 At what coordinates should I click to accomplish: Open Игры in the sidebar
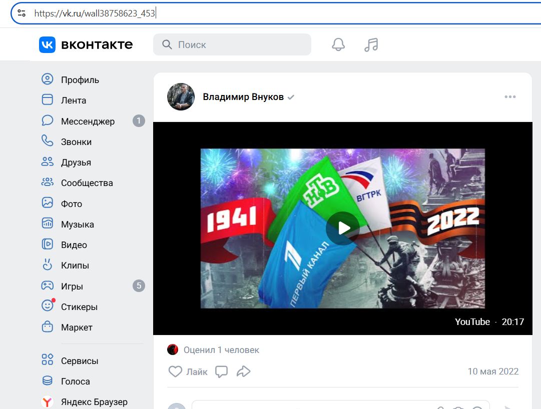click(72, 286)
